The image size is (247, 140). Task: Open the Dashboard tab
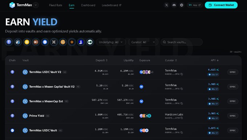click(88, 5)
